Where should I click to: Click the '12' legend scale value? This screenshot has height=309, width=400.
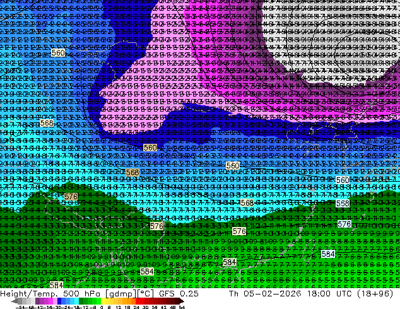point(119,307)
